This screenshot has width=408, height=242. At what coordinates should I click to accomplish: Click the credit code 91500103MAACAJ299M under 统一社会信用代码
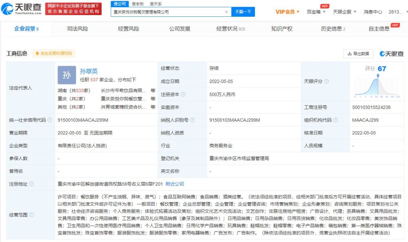[83, 120]
